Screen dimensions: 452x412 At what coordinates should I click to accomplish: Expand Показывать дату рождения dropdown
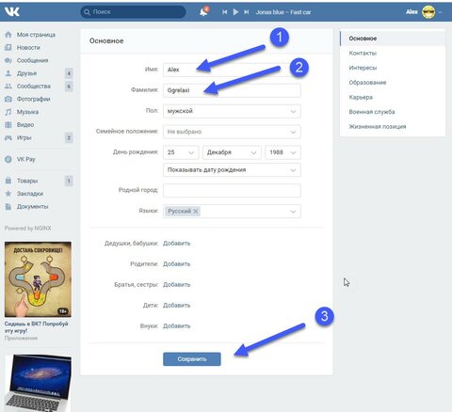pos(232,170)
